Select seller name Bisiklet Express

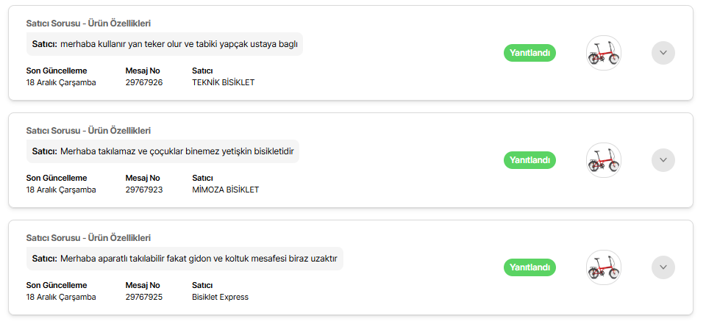point(220,297)
